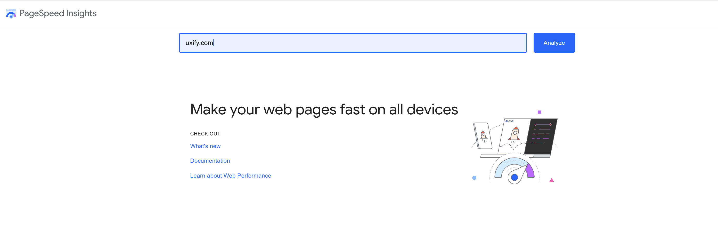Viewport: 718px width, 239px height.
Task: Click the PageSpeed Insights title text
Action: point(58,13)
